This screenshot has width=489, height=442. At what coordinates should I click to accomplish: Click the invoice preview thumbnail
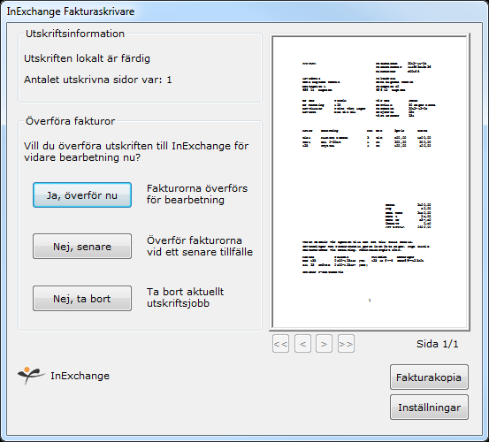[x=370, y=182]
